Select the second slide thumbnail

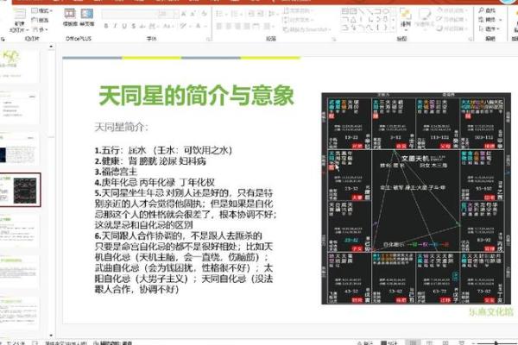point(20,106)
